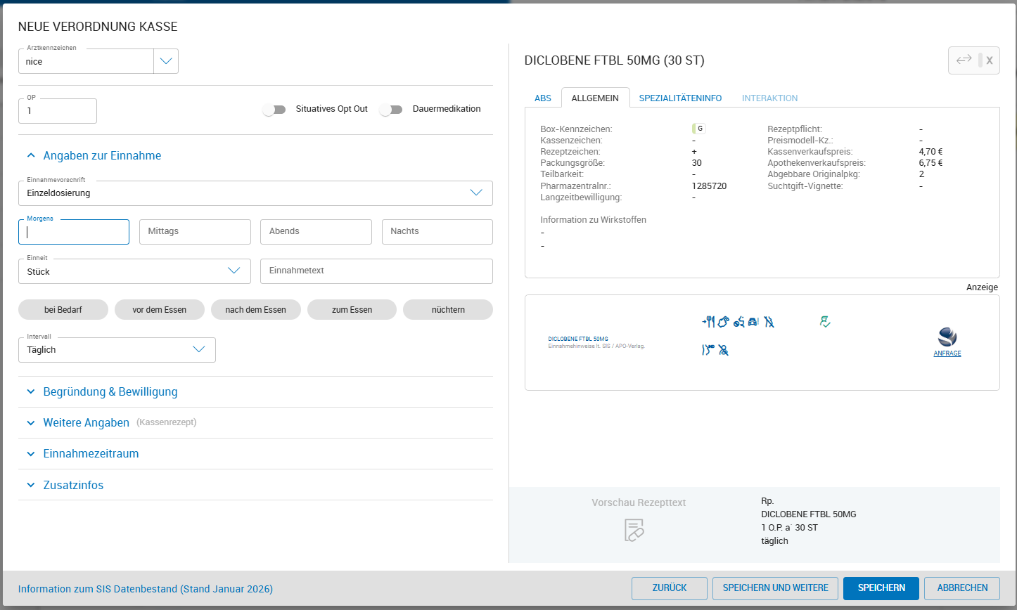Click the SIS globe logo above ANFRAGE
The height and width of the screenshot is (610, 1017).
coord(947,337)
